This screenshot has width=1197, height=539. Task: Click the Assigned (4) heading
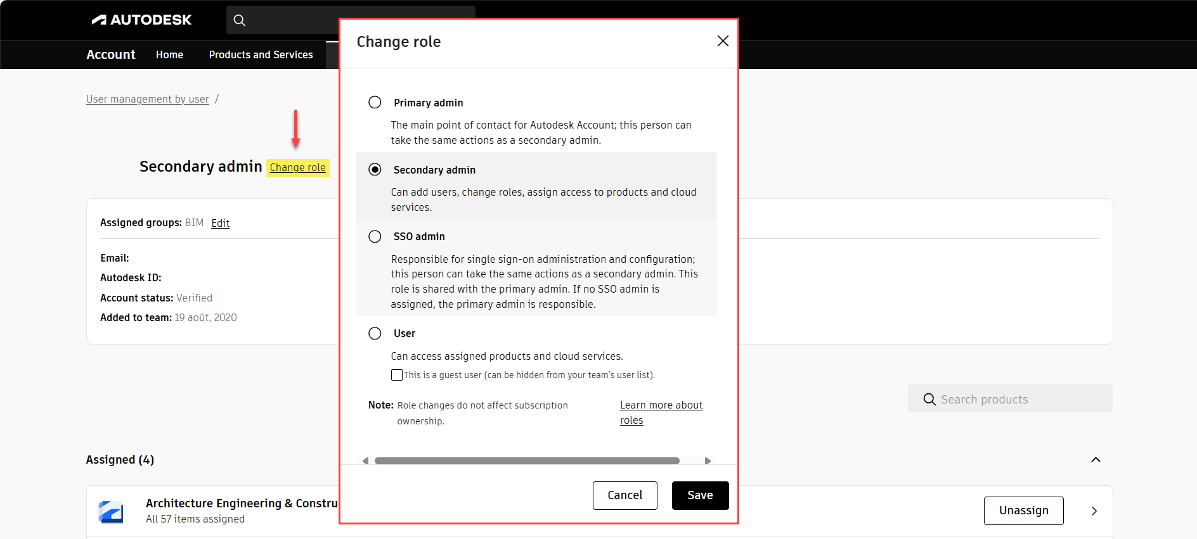pos(120,460)
